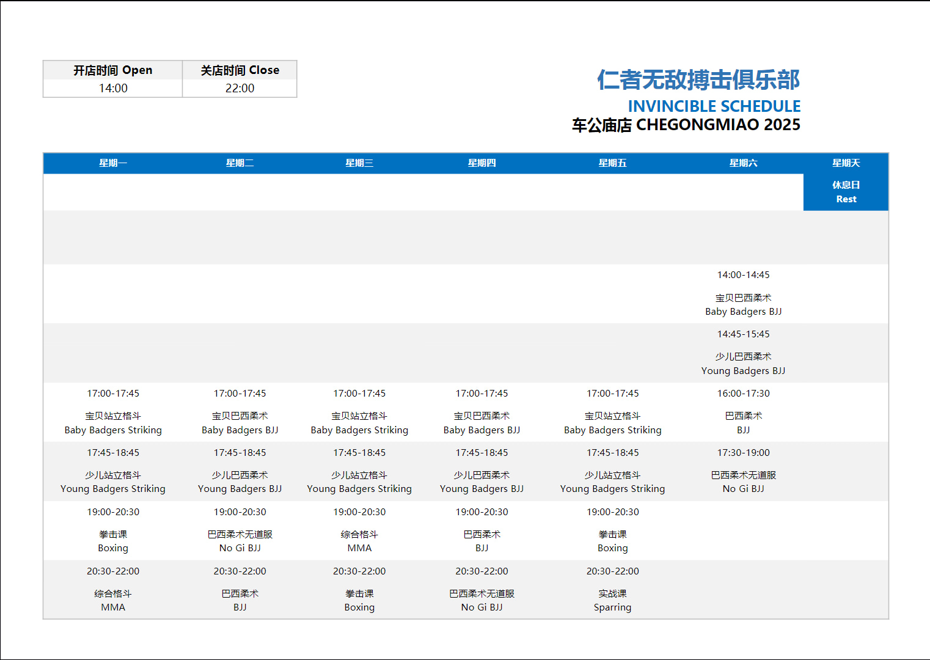Select the 关店时间 Close header cell
Image resolution: width=930 pixels, height=660 pixels.
[240, 70]
